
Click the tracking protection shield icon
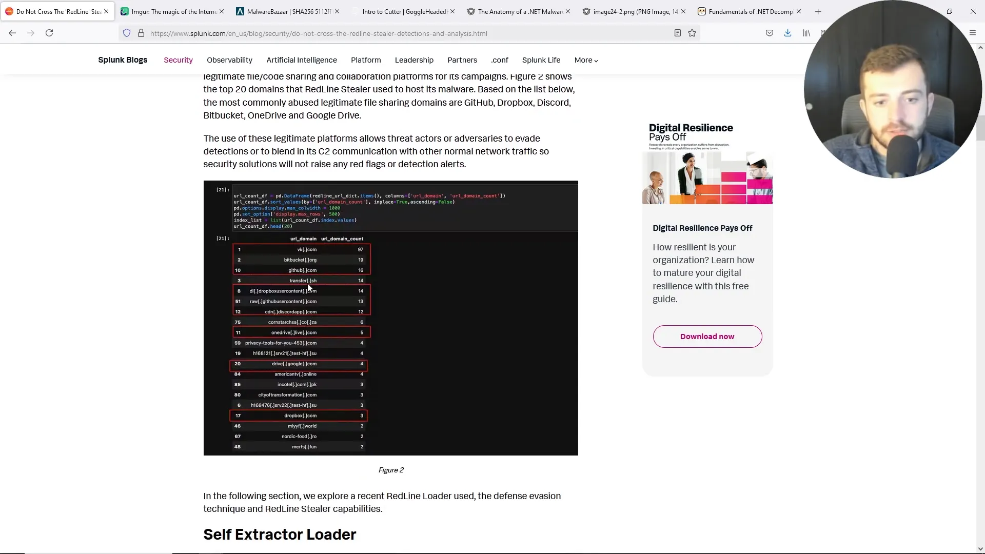tap(127, 33)
